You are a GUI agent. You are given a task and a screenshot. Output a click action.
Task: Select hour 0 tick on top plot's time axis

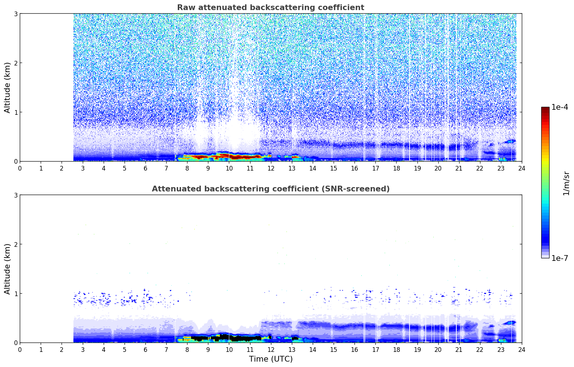[x=20, y=168]
